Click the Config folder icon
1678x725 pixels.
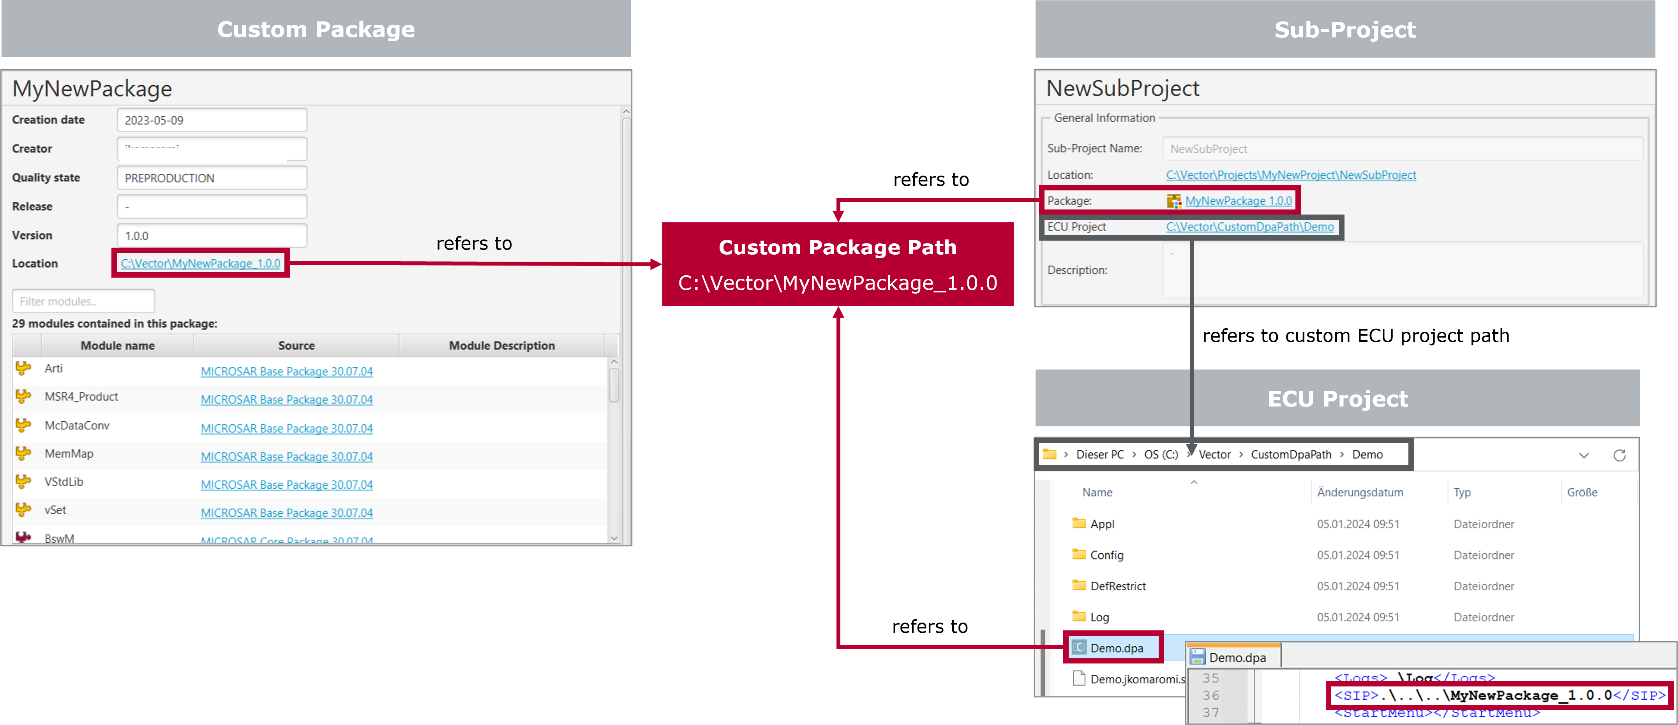pyautogui.click(x=1079, y=554)
